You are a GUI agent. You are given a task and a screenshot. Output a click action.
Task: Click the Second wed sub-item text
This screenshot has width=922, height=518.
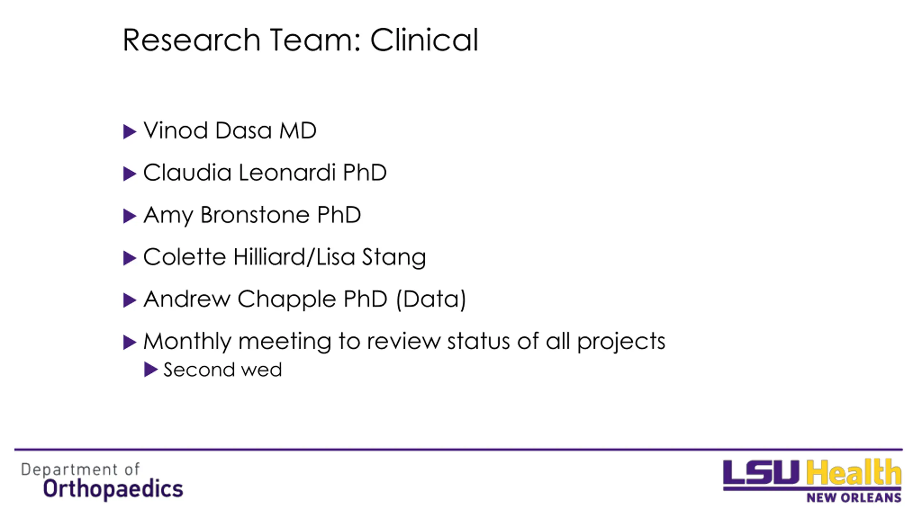223,370
